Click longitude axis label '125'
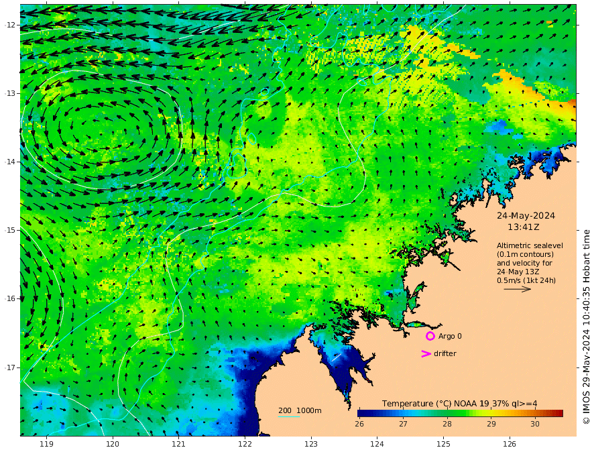This screenshot has height=456, width=590. tap(443, 444)
